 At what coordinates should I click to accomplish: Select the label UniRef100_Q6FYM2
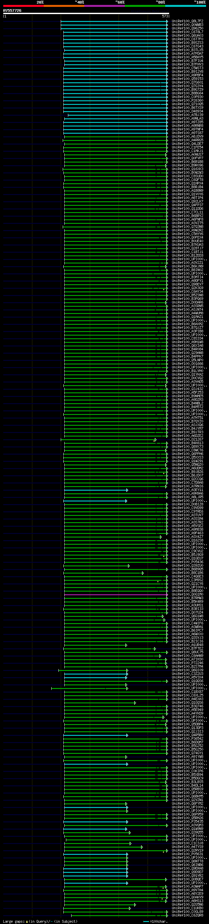(x=187, y=804)
